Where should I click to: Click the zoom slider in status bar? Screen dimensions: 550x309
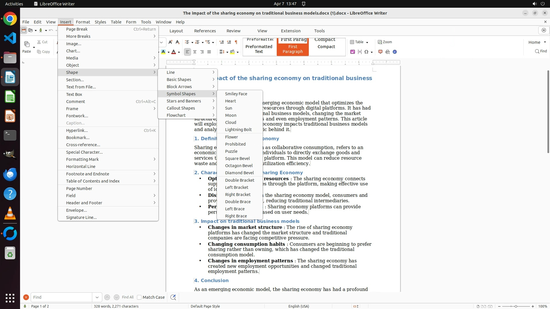516,306
